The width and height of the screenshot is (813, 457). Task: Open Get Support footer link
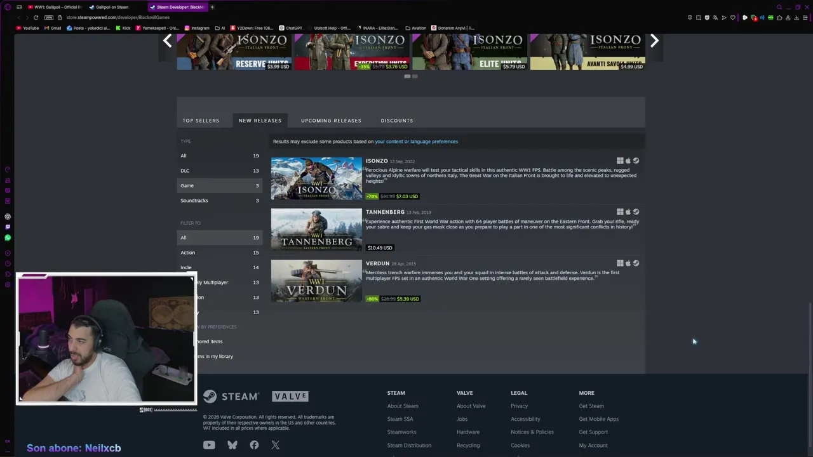593,432
